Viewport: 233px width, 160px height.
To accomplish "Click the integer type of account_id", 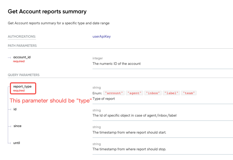I will 97,58.
